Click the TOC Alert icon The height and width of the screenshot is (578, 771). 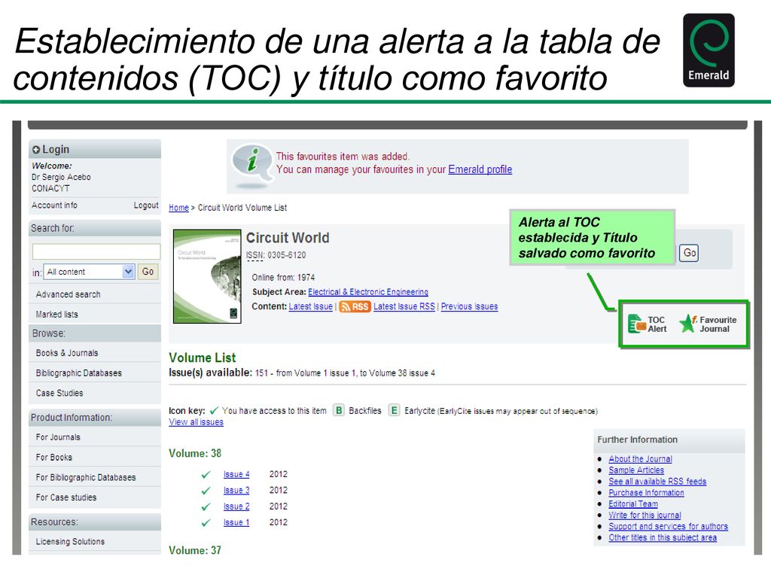[x=637, y=324]
